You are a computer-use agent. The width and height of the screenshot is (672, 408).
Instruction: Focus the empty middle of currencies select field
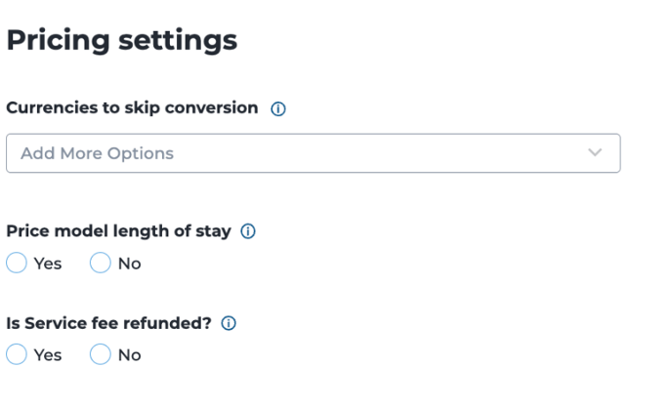click(x=364, y=153)
